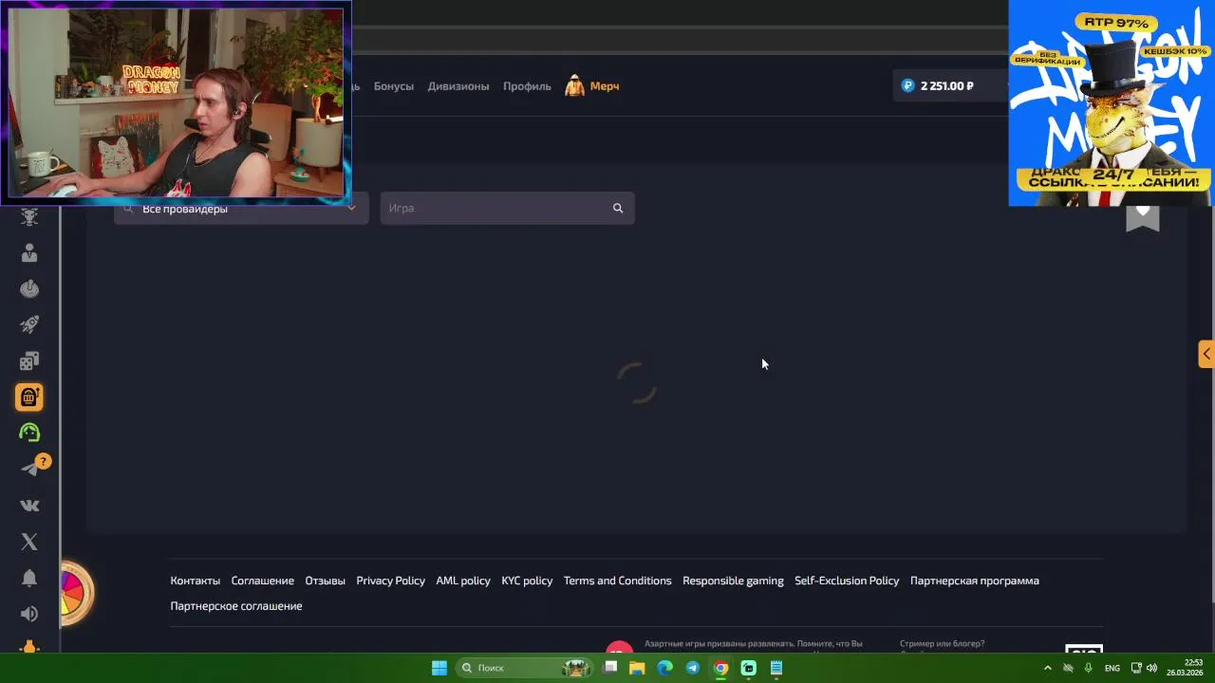Switch to Chrome on taskbar
The height and width of the screenshot is (683, 1215).
point(720,668)
